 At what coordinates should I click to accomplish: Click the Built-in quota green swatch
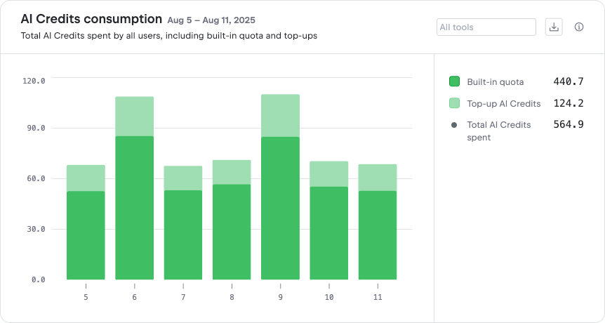click(454, 81)
